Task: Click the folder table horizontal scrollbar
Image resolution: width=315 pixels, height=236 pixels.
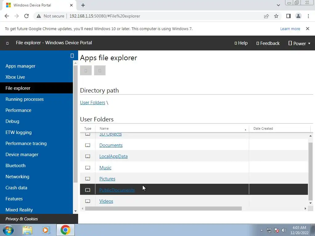Action: [163, 209]
